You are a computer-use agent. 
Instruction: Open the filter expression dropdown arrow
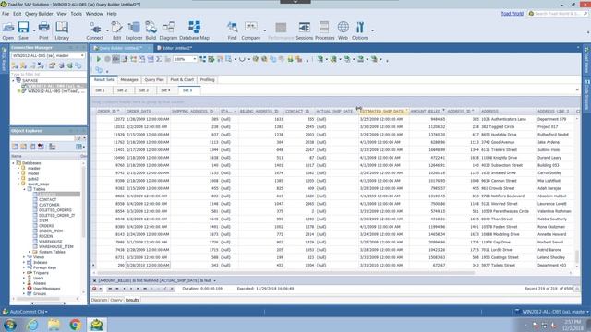point(215,280)
